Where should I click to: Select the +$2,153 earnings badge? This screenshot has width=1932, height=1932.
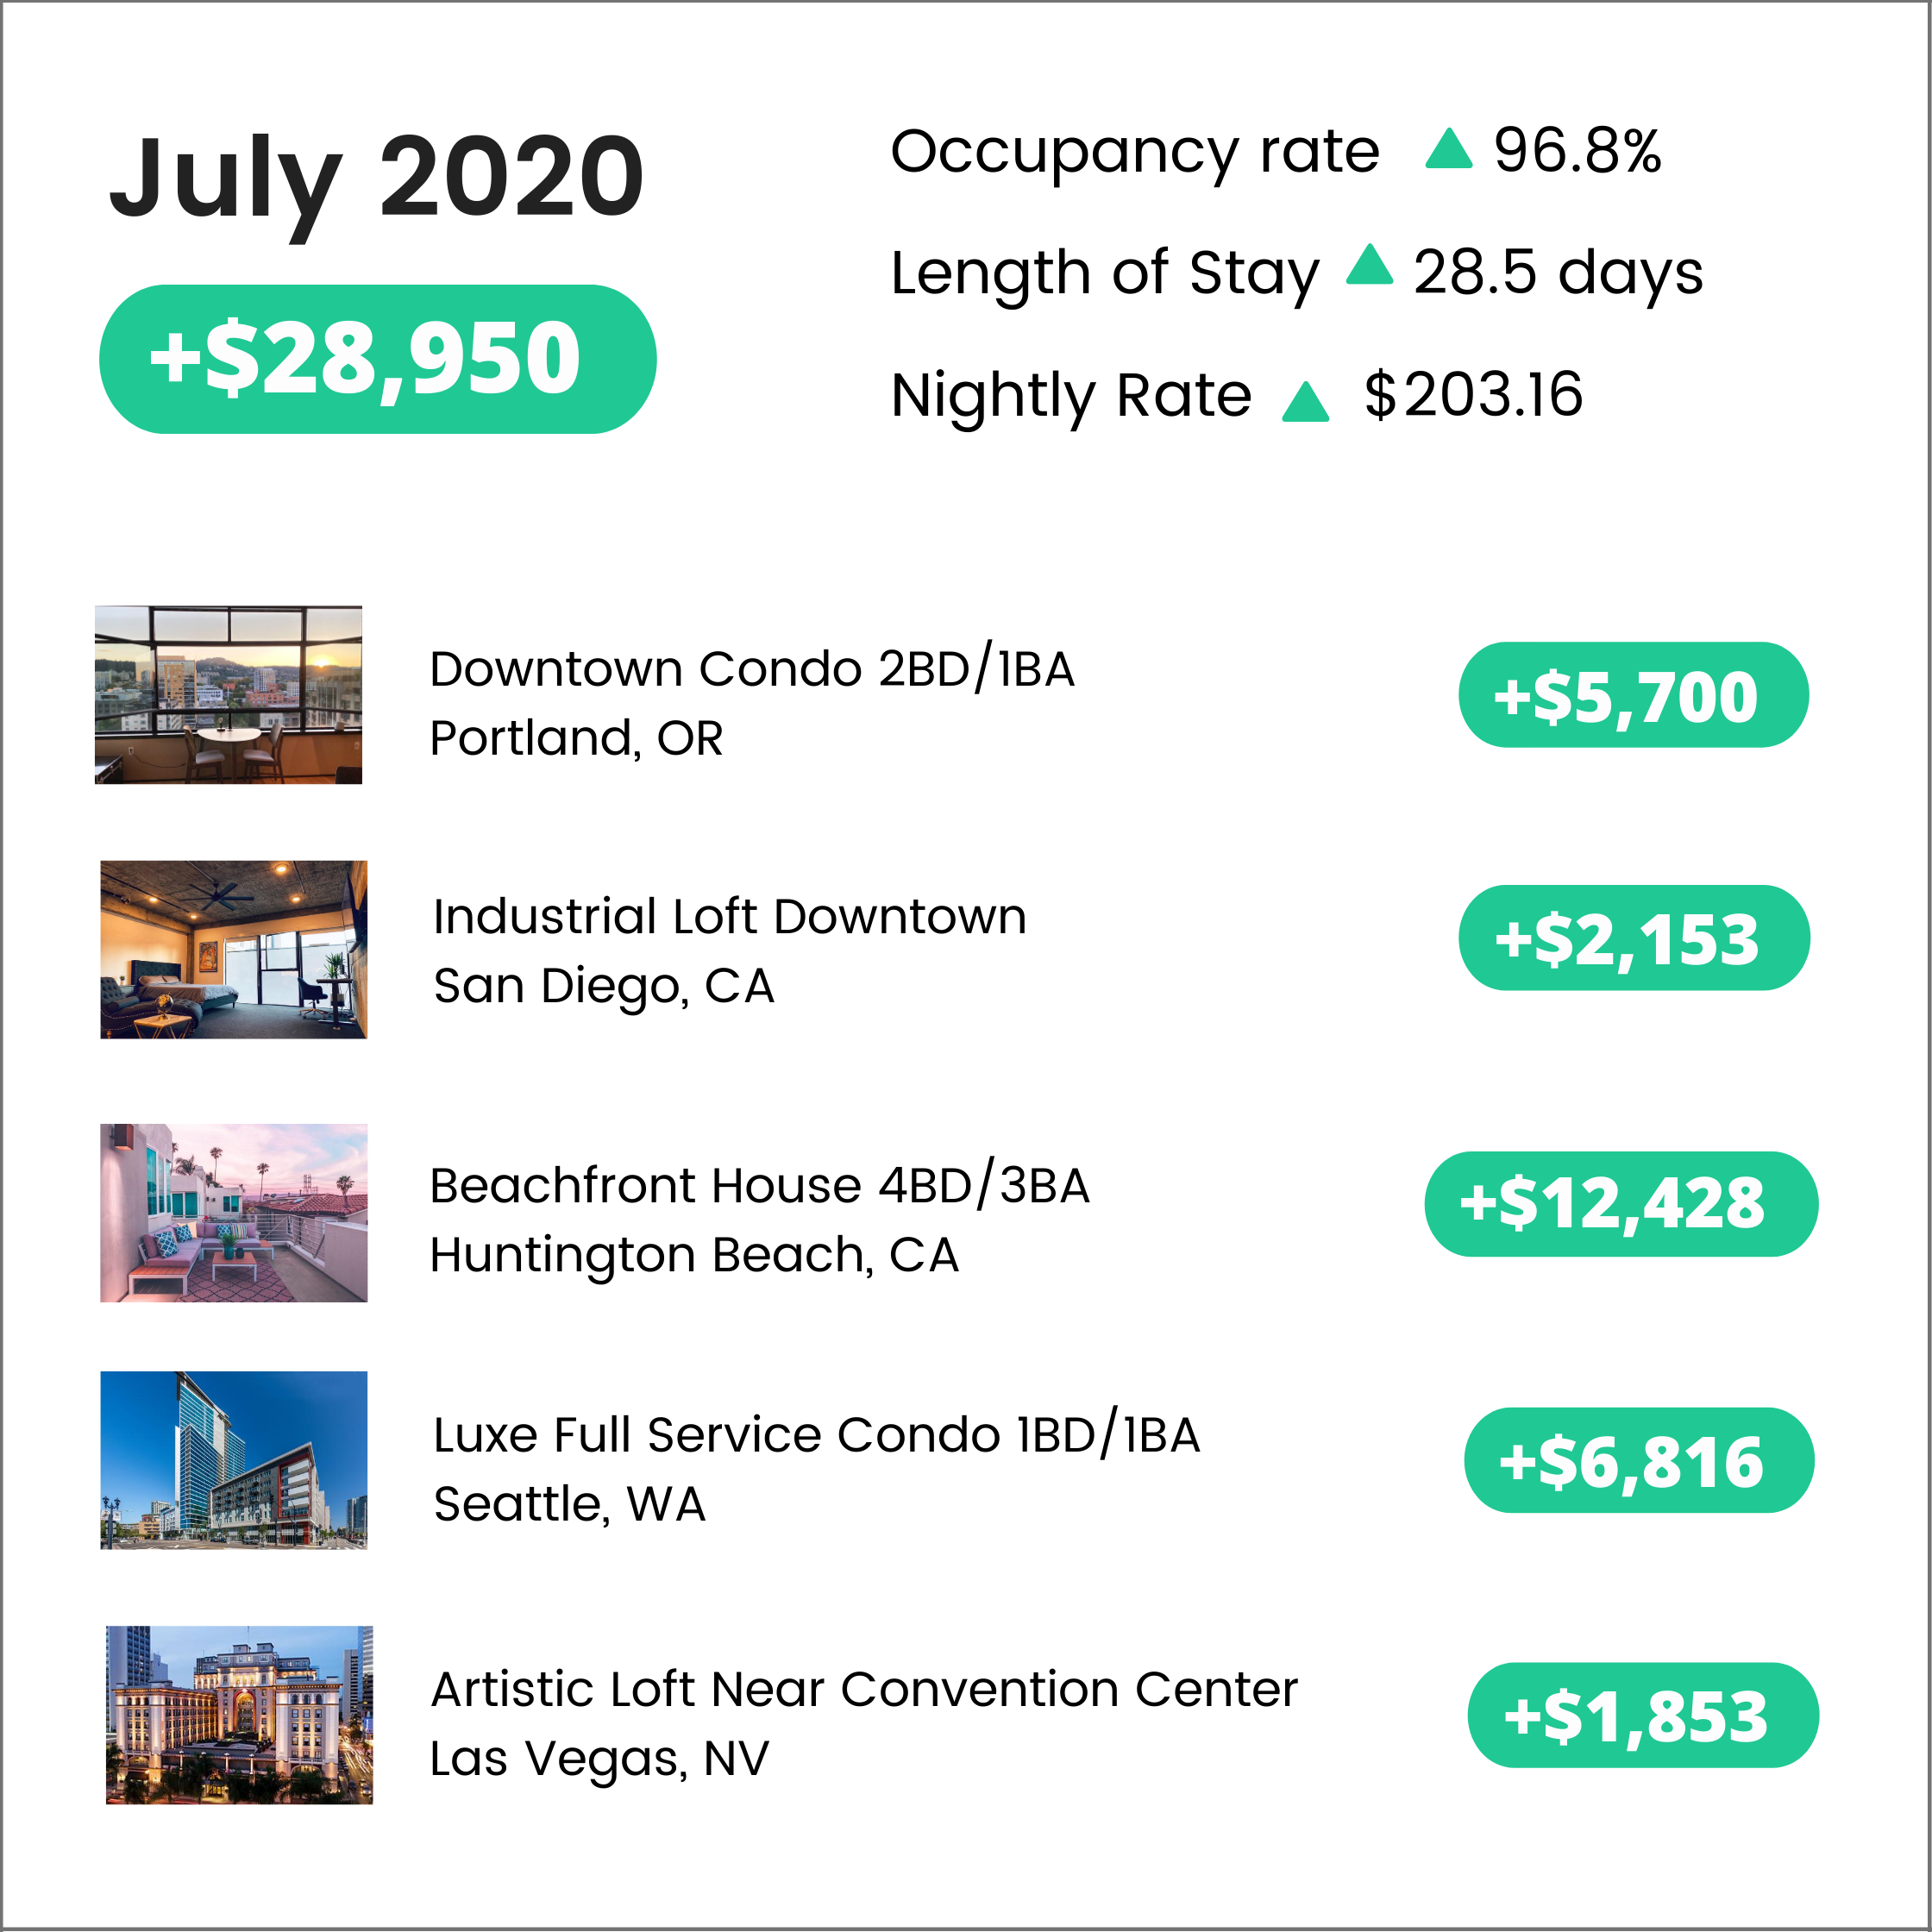[x=1633, y=938]
